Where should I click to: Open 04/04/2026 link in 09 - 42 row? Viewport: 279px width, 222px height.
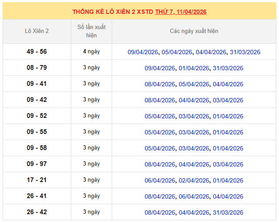coord(194,100)
